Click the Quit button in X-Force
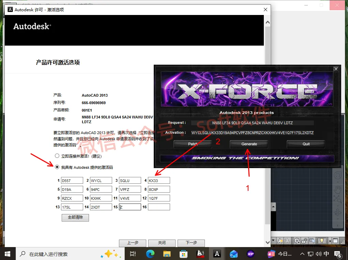Image resolution: width=348 pixels, height=260 pixels. [306, 144]
